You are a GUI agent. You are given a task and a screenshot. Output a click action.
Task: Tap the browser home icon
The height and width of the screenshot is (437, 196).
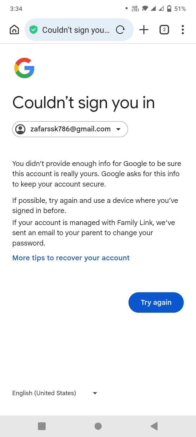(14, 30)
